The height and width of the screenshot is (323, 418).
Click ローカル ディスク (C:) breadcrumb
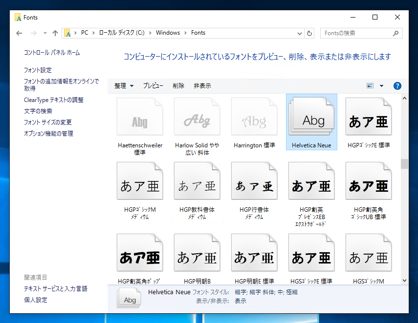pos(122,33)
